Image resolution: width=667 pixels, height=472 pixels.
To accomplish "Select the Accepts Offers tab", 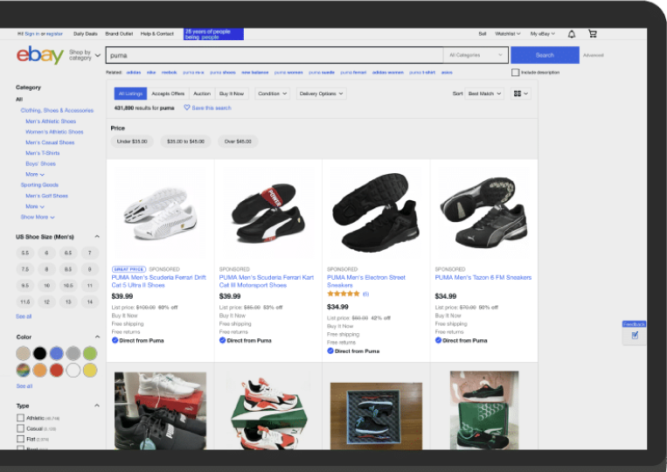I will [x=168, y=94].
